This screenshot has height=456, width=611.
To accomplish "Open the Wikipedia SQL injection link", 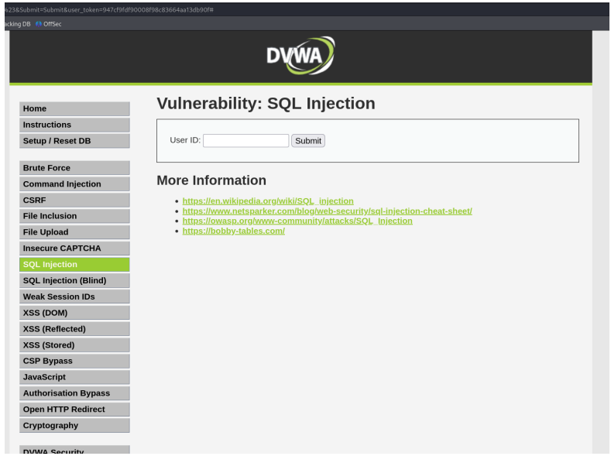I will tap(268, 201).
